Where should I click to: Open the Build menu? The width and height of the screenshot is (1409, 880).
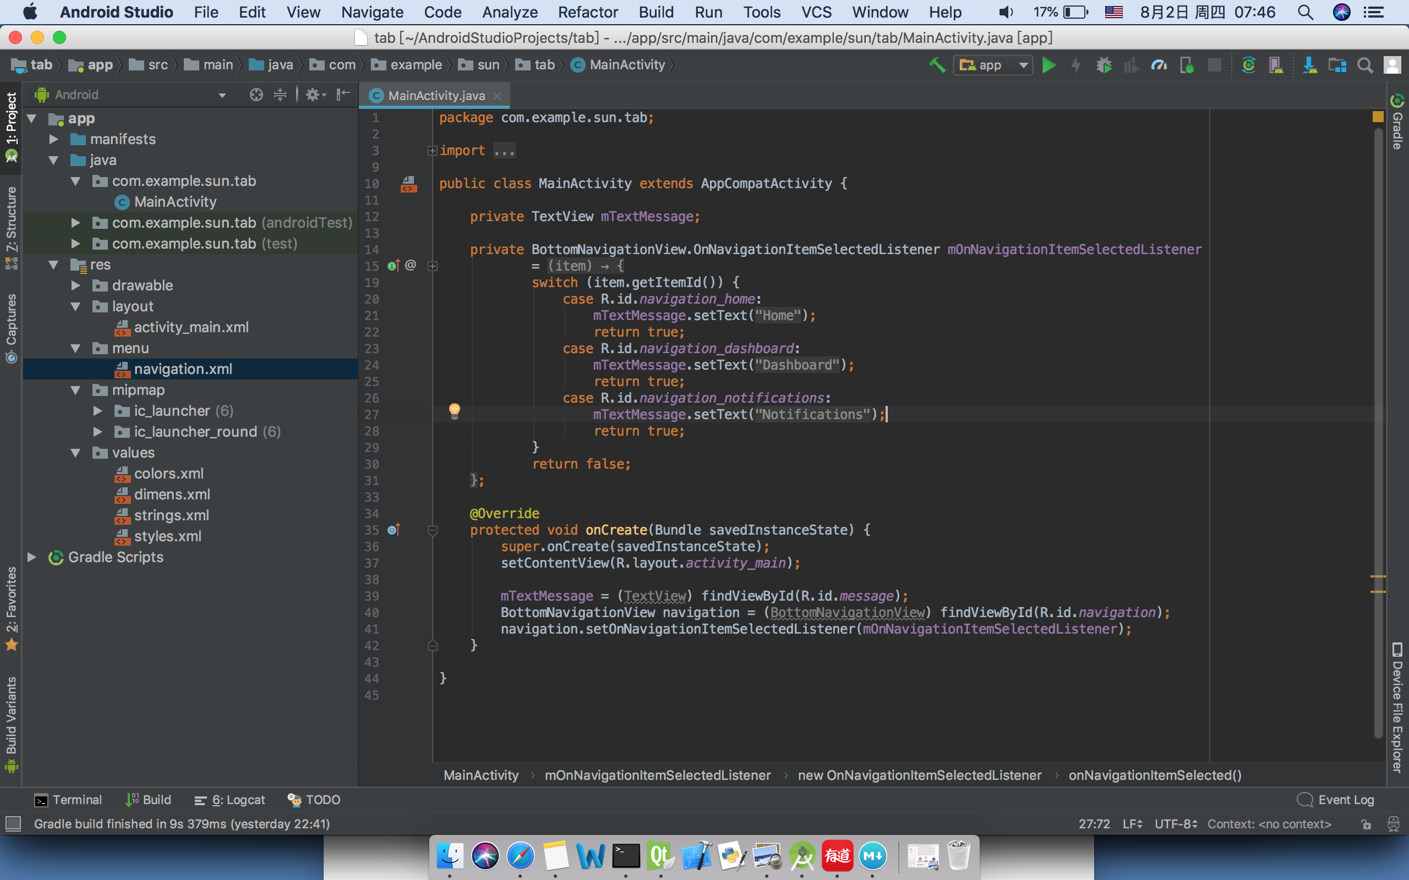[x=656, y=12]
